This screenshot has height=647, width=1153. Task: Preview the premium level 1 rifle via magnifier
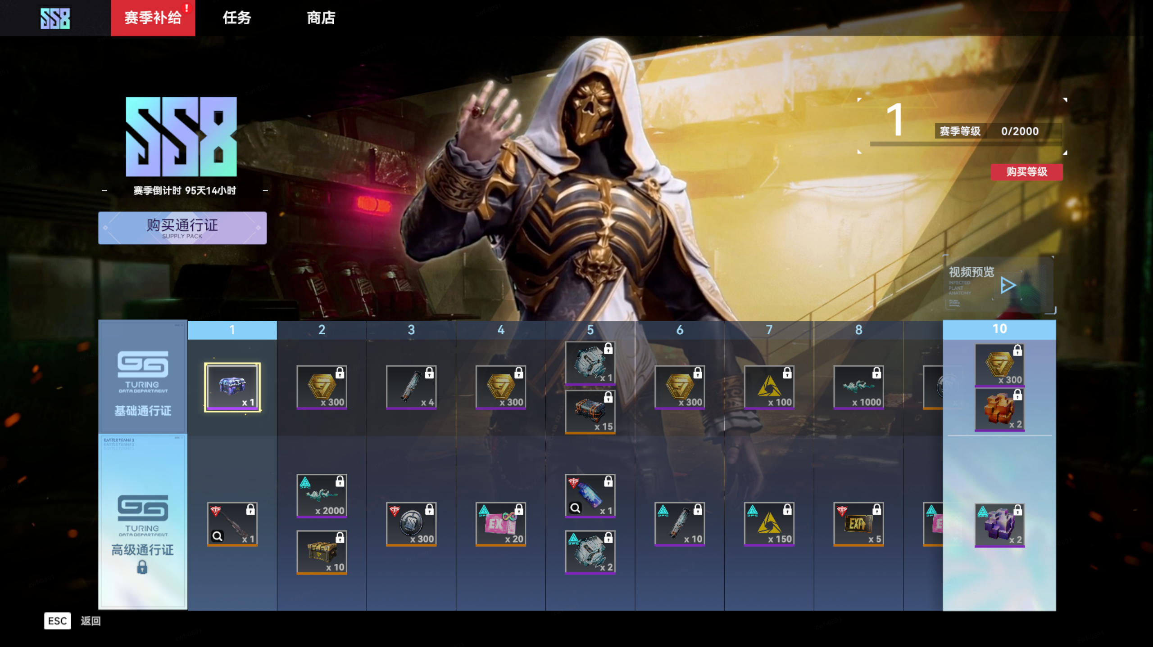[x=218, y=536]
